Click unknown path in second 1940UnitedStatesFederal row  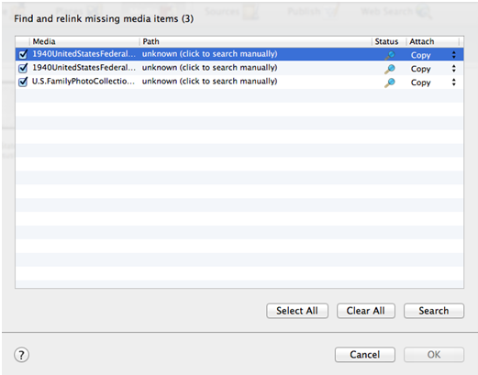click(209, 68)
